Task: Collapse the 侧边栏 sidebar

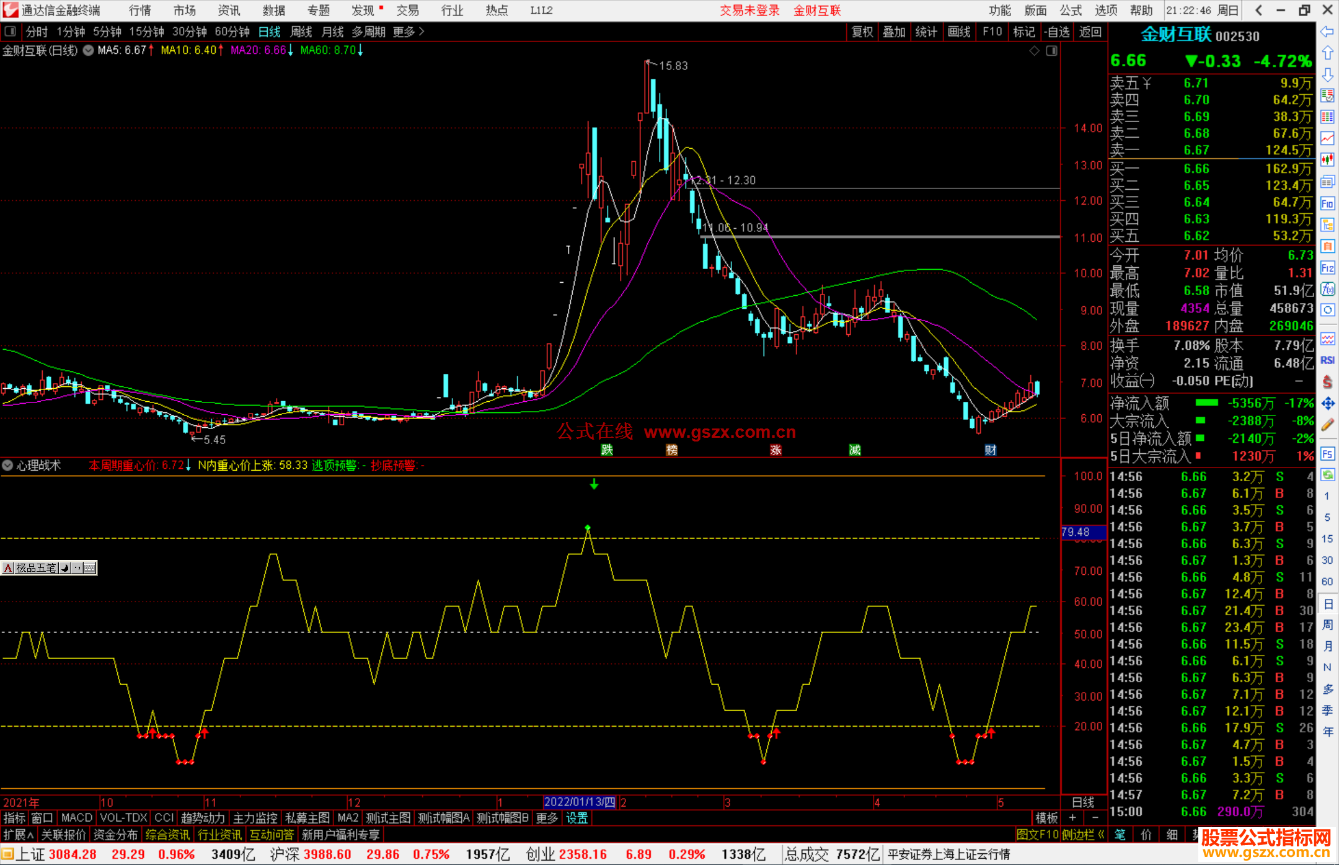Action: (x=1084, y=835)
